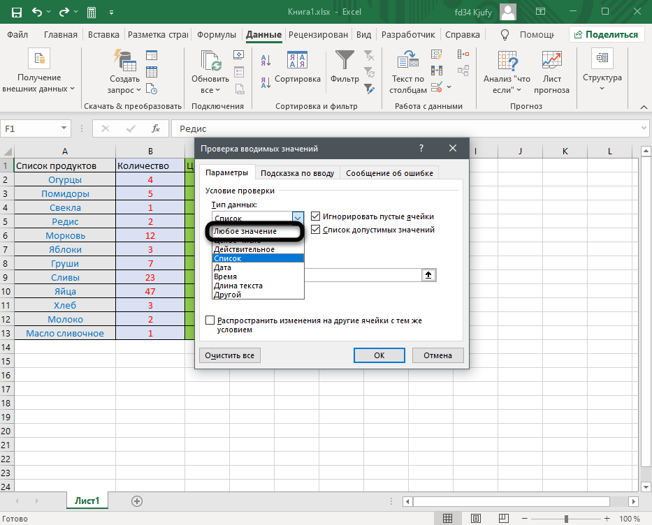Toggle the allowed values list checkbox

pyautogui.click(x=316, y=230)
